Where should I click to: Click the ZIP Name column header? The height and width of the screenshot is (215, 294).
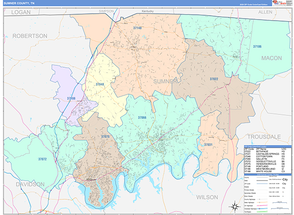click(261, 149)
